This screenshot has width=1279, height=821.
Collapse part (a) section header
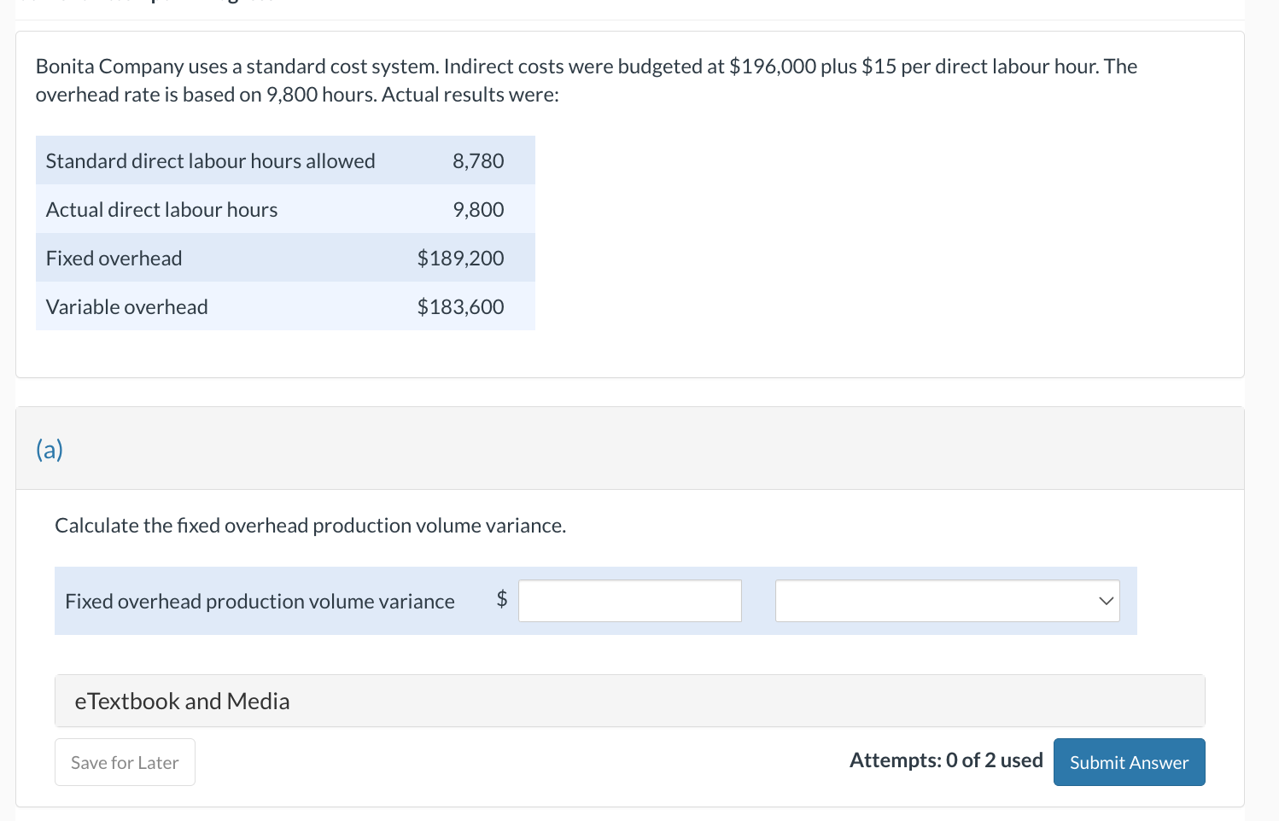50,449
